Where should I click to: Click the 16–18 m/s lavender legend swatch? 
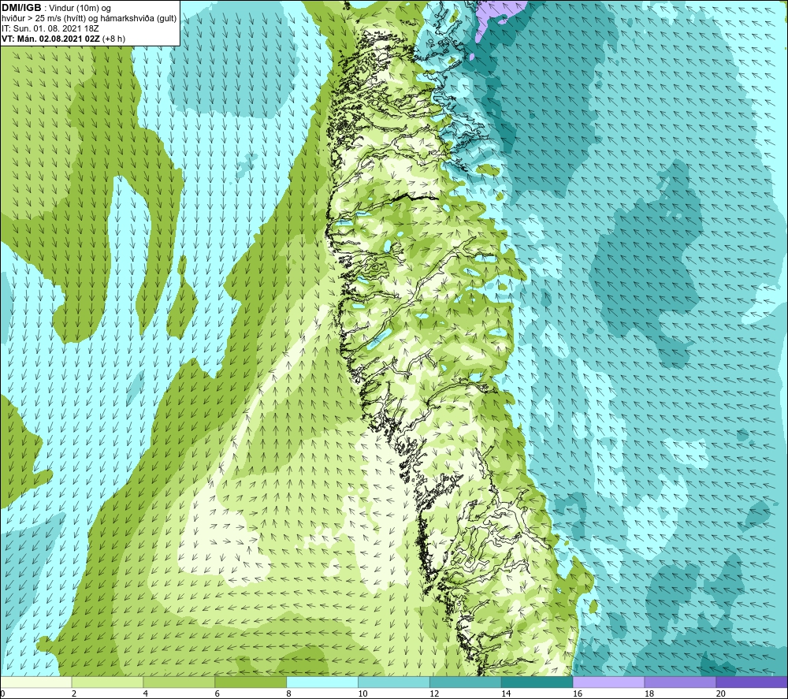pyautogui.click(x=608, y=682)
